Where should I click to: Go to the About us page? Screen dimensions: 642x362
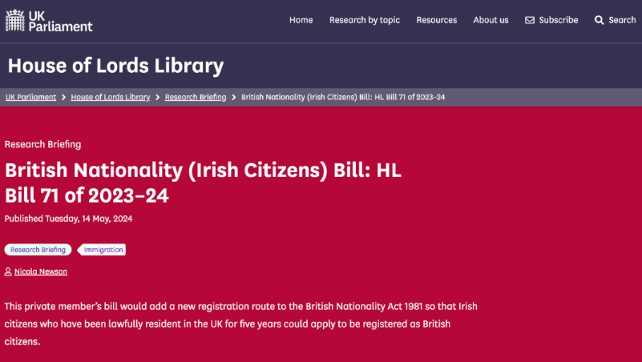491,20
